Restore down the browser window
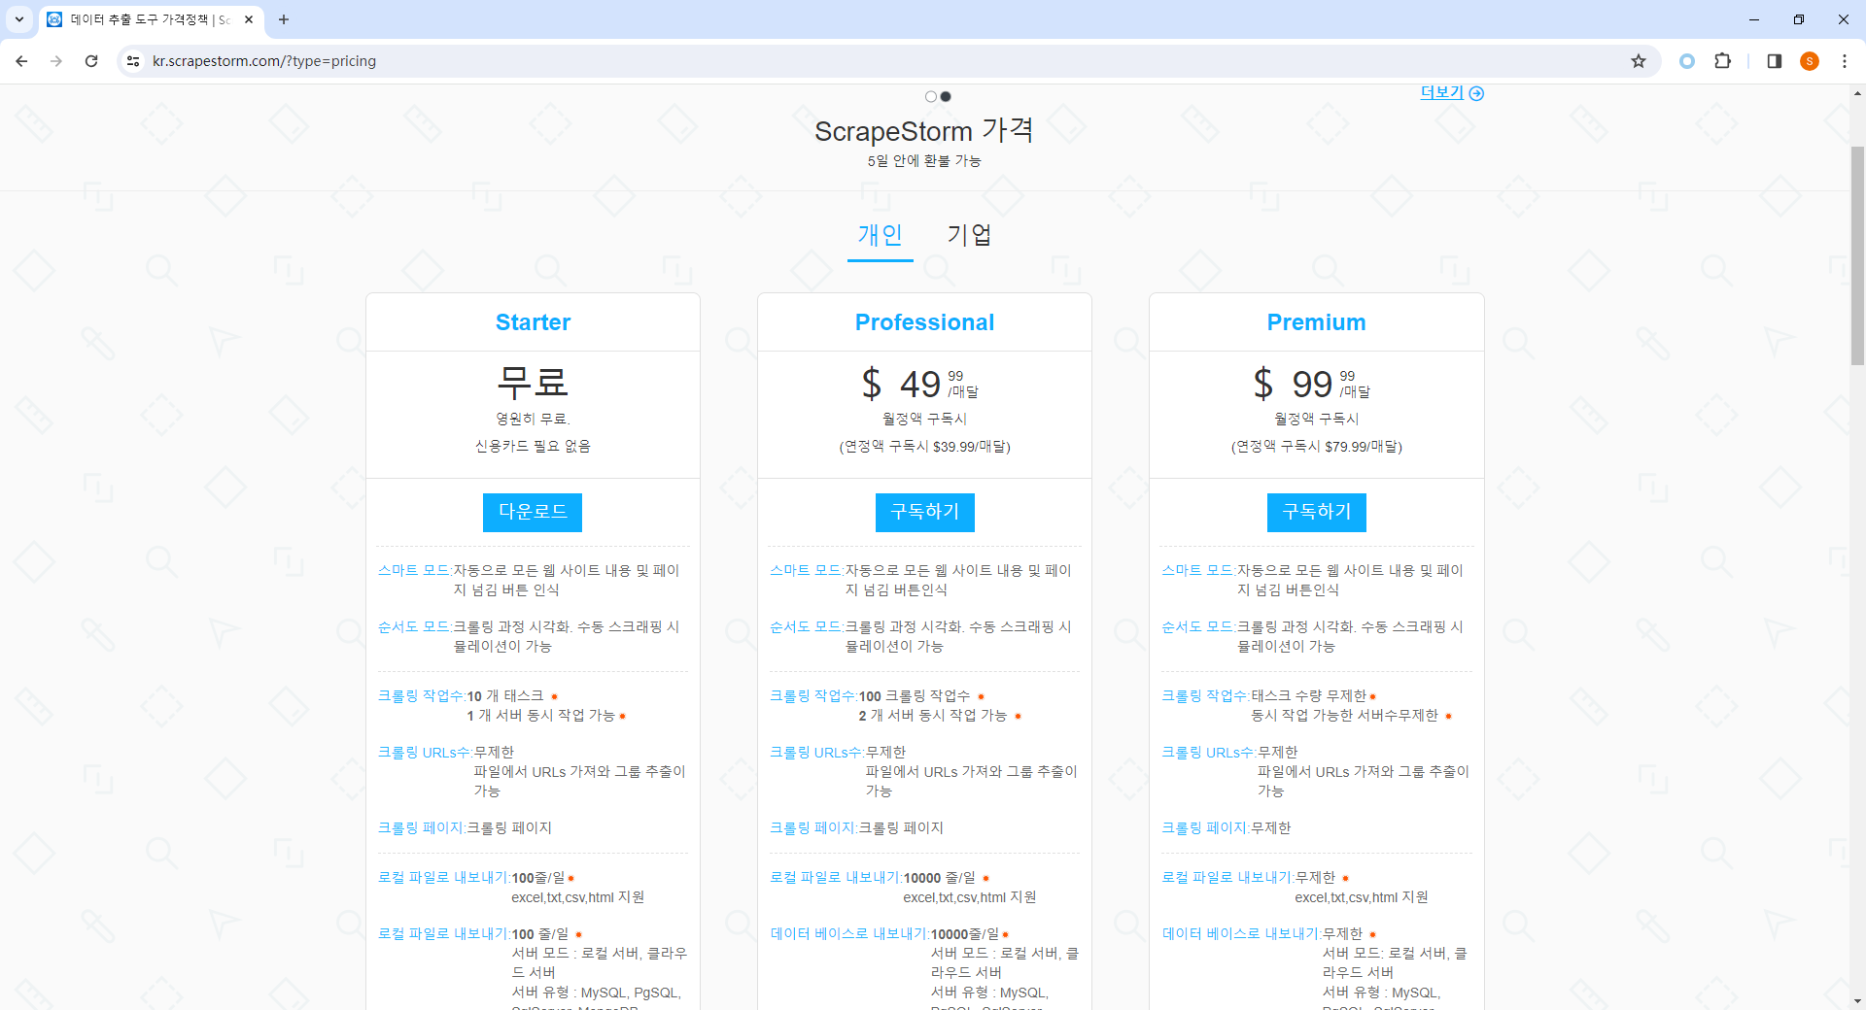1866x1010 pixels. [1799, 19]
